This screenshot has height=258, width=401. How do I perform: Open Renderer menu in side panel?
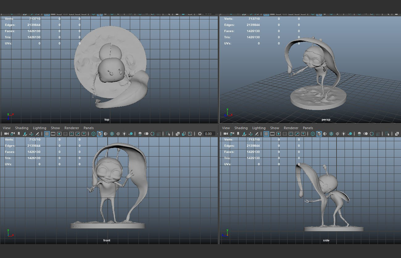[291, 128]
